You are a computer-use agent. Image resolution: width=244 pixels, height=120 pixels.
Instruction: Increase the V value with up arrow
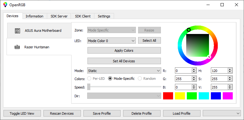coord(230,86)
